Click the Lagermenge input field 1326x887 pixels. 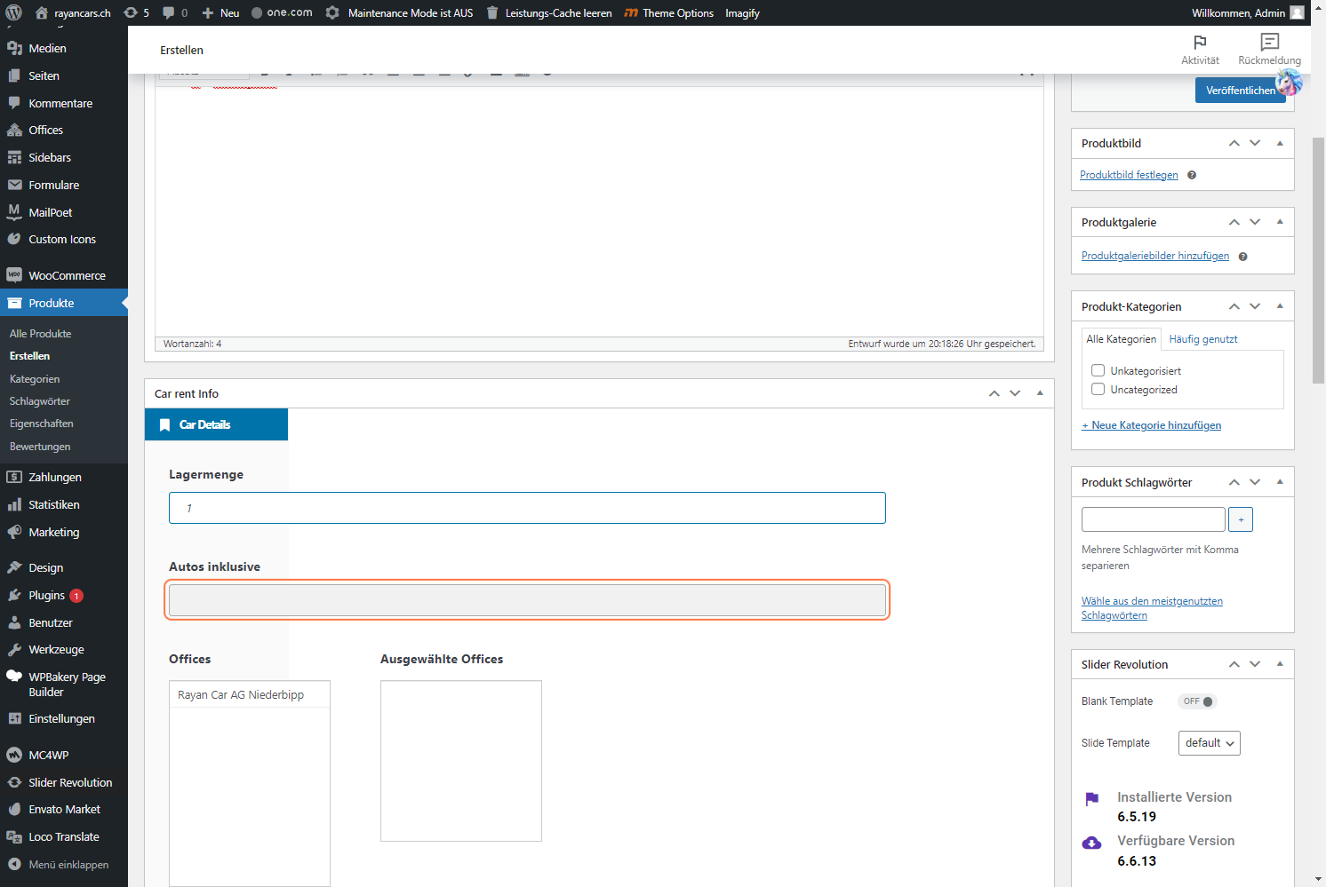click(x=527, y=508)
